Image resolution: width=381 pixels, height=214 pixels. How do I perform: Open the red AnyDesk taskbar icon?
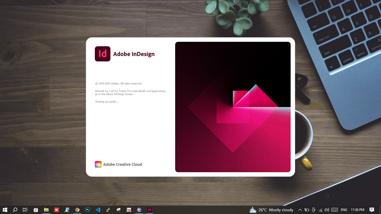[57, 210]
